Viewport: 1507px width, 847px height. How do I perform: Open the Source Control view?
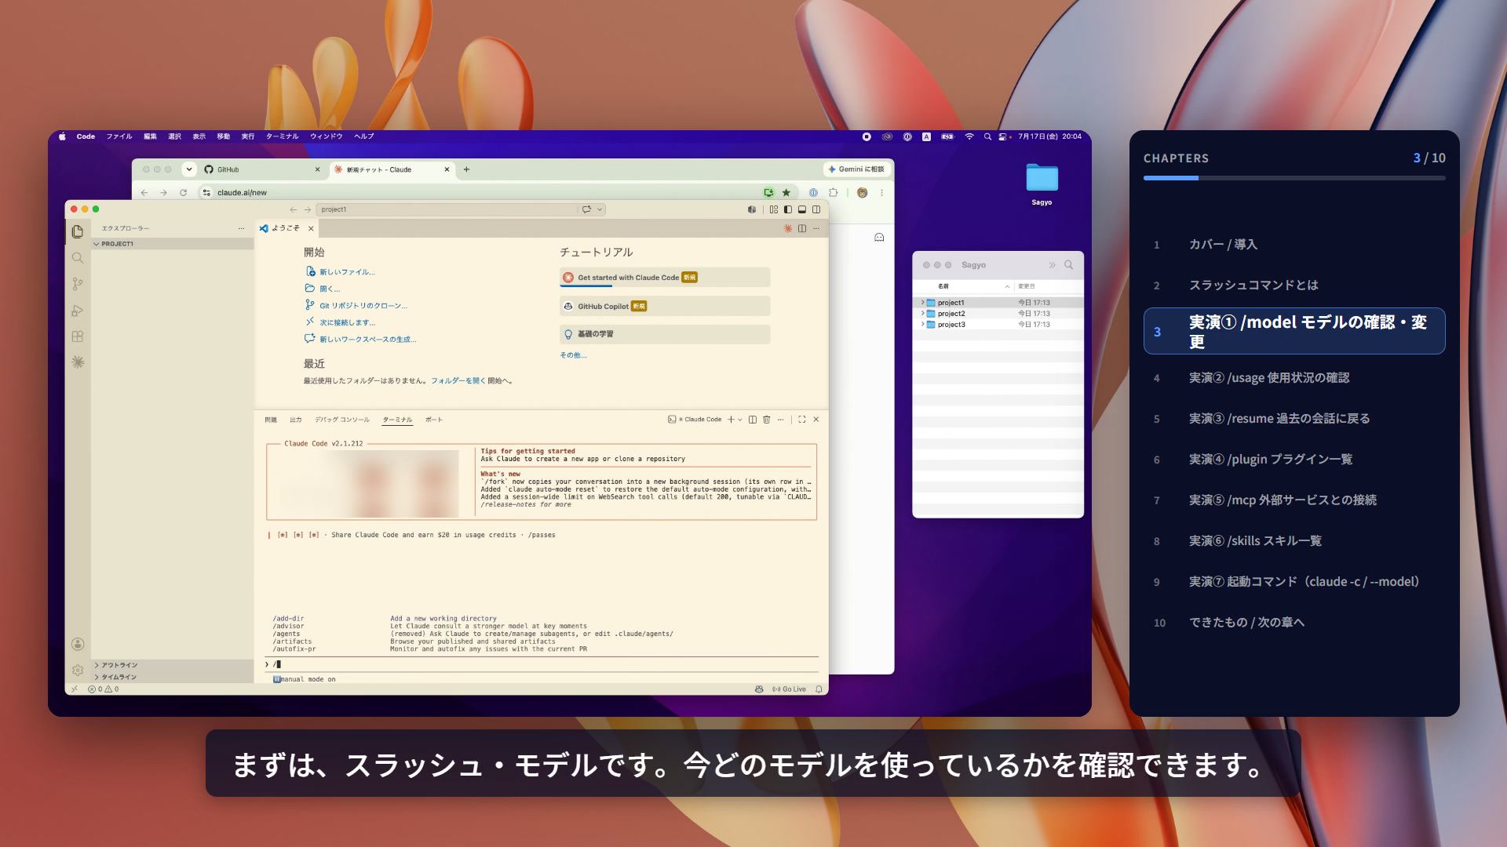[x=77, y=284]
